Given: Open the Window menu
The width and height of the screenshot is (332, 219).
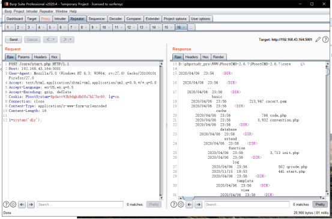Looking at the screenshot, I should click(x=61, y=11).
